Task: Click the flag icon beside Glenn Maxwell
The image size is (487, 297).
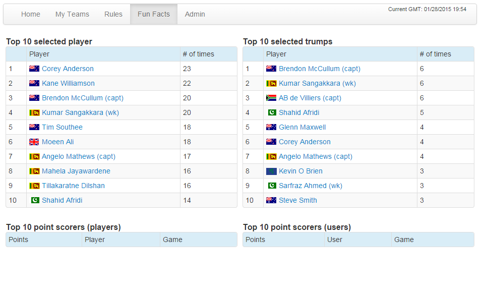Action: pos(271,128)
